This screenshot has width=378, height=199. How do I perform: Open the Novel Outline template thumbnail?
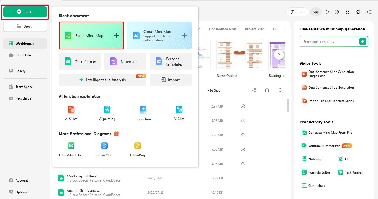pos(240,55)
